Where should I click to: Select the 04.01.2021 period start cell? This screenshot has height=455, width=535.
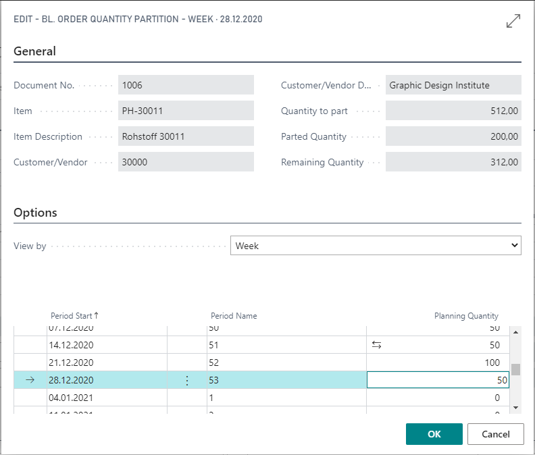tap(107, 398)
